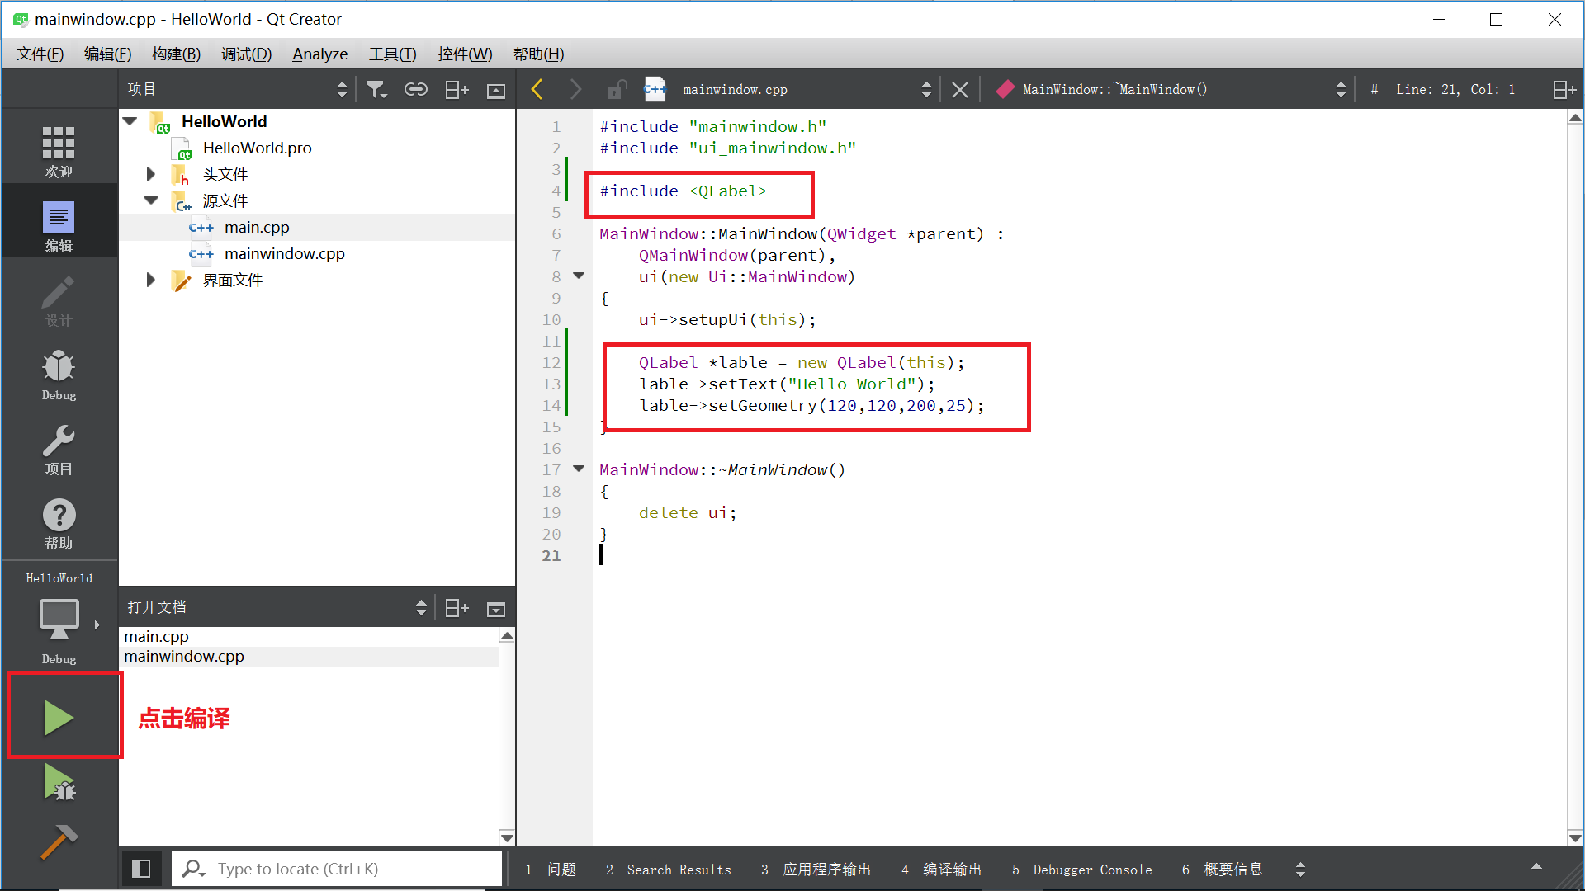Open the 编译输出 output pane

pos(942,870)
